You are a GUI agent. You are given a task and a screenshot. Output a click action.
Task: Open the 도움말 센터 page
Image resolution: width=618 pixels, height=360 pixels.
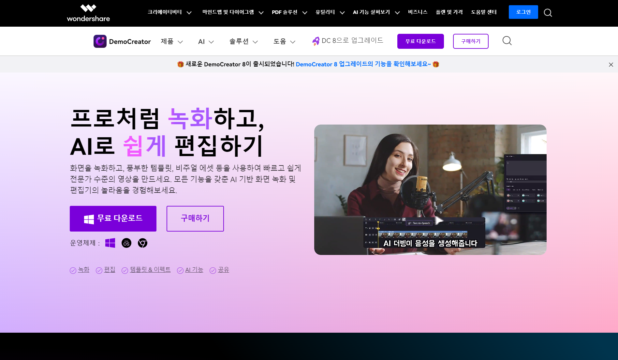click(484, 12)
